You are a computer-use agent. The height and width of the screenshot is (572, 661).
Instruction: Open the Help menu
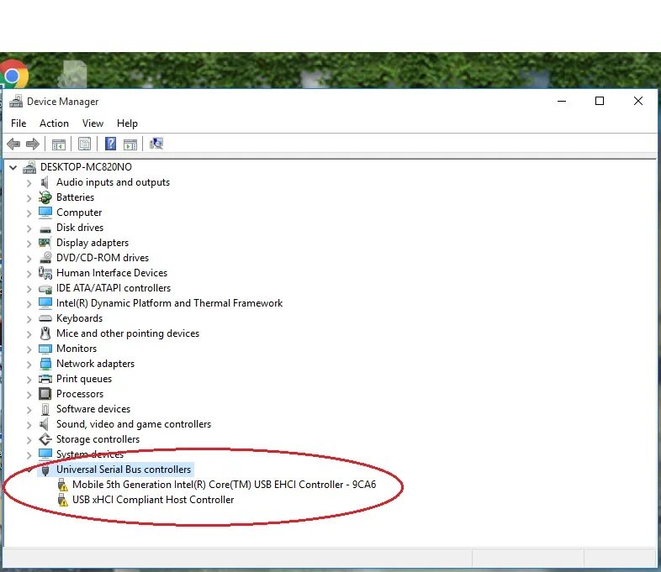(x=127, y=123)
